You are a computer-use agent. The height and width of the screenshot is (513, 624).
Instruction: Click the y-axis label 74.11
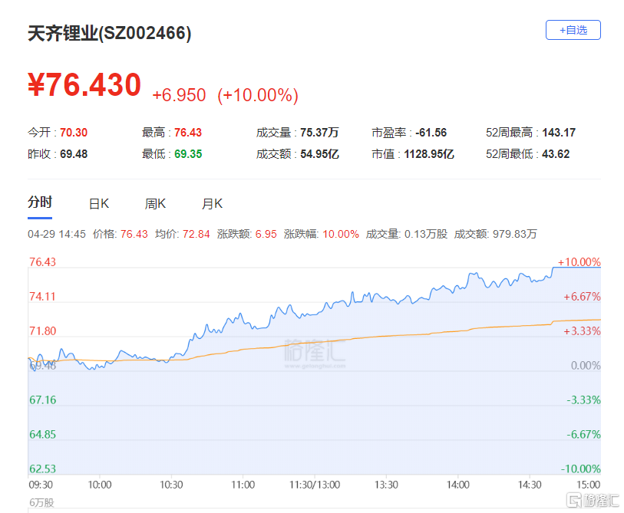42,297
